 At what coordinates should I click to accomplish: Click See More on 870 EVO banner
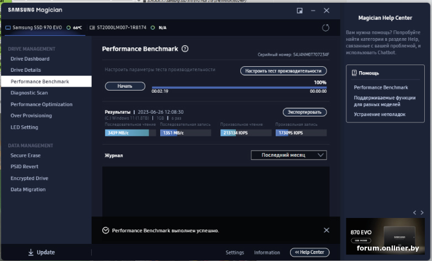[361, 241]
